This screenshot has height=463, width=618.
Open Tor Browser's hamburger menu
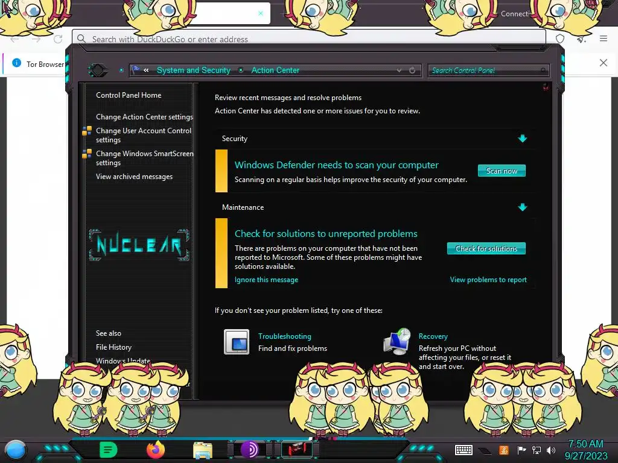(604, 38)
